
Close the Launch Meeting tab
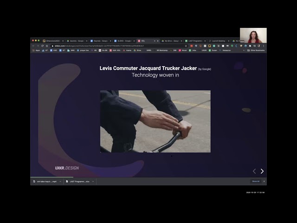point(228,41)
